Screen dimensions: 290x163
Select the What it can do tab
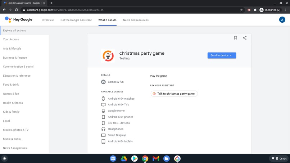(x=107, y=20)
